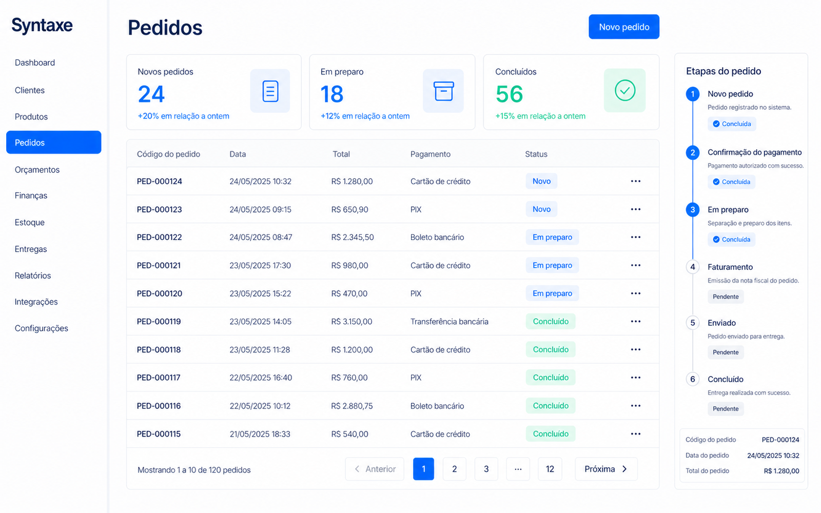Screen dimensions: 821x513
Task: Select step 5 circle Enviado
Action: [693, 323]
